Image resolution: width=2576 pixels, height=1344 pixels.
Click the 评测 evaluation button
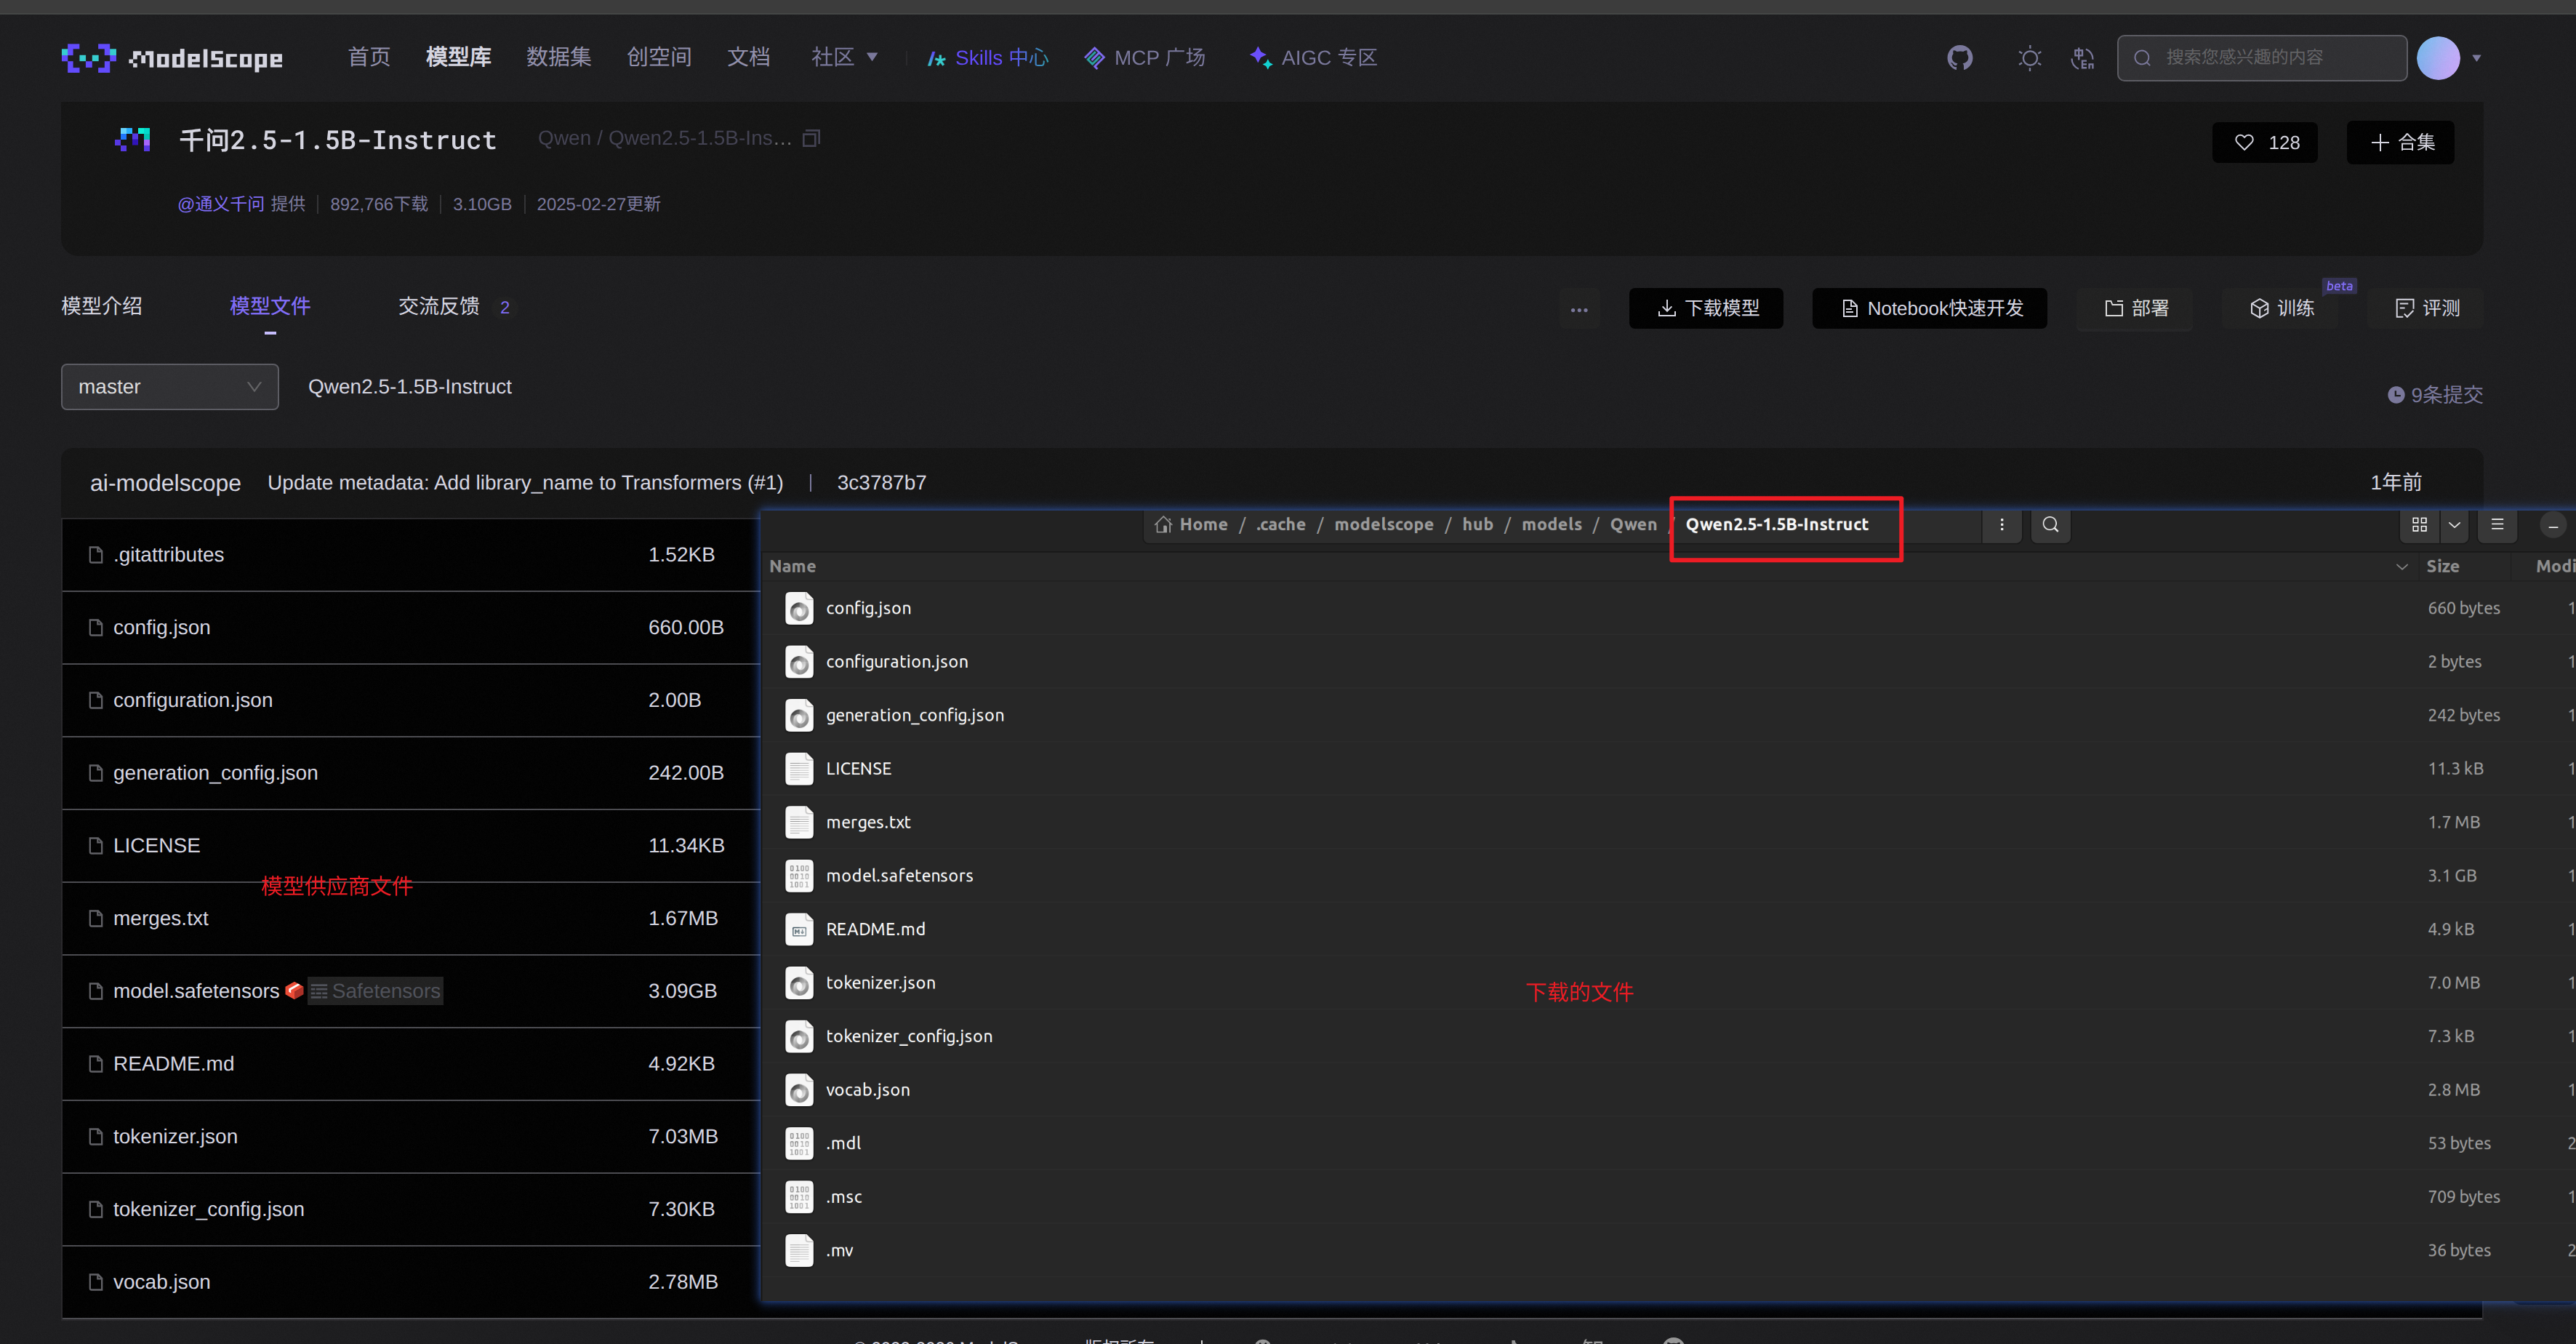pos(2426,308)
